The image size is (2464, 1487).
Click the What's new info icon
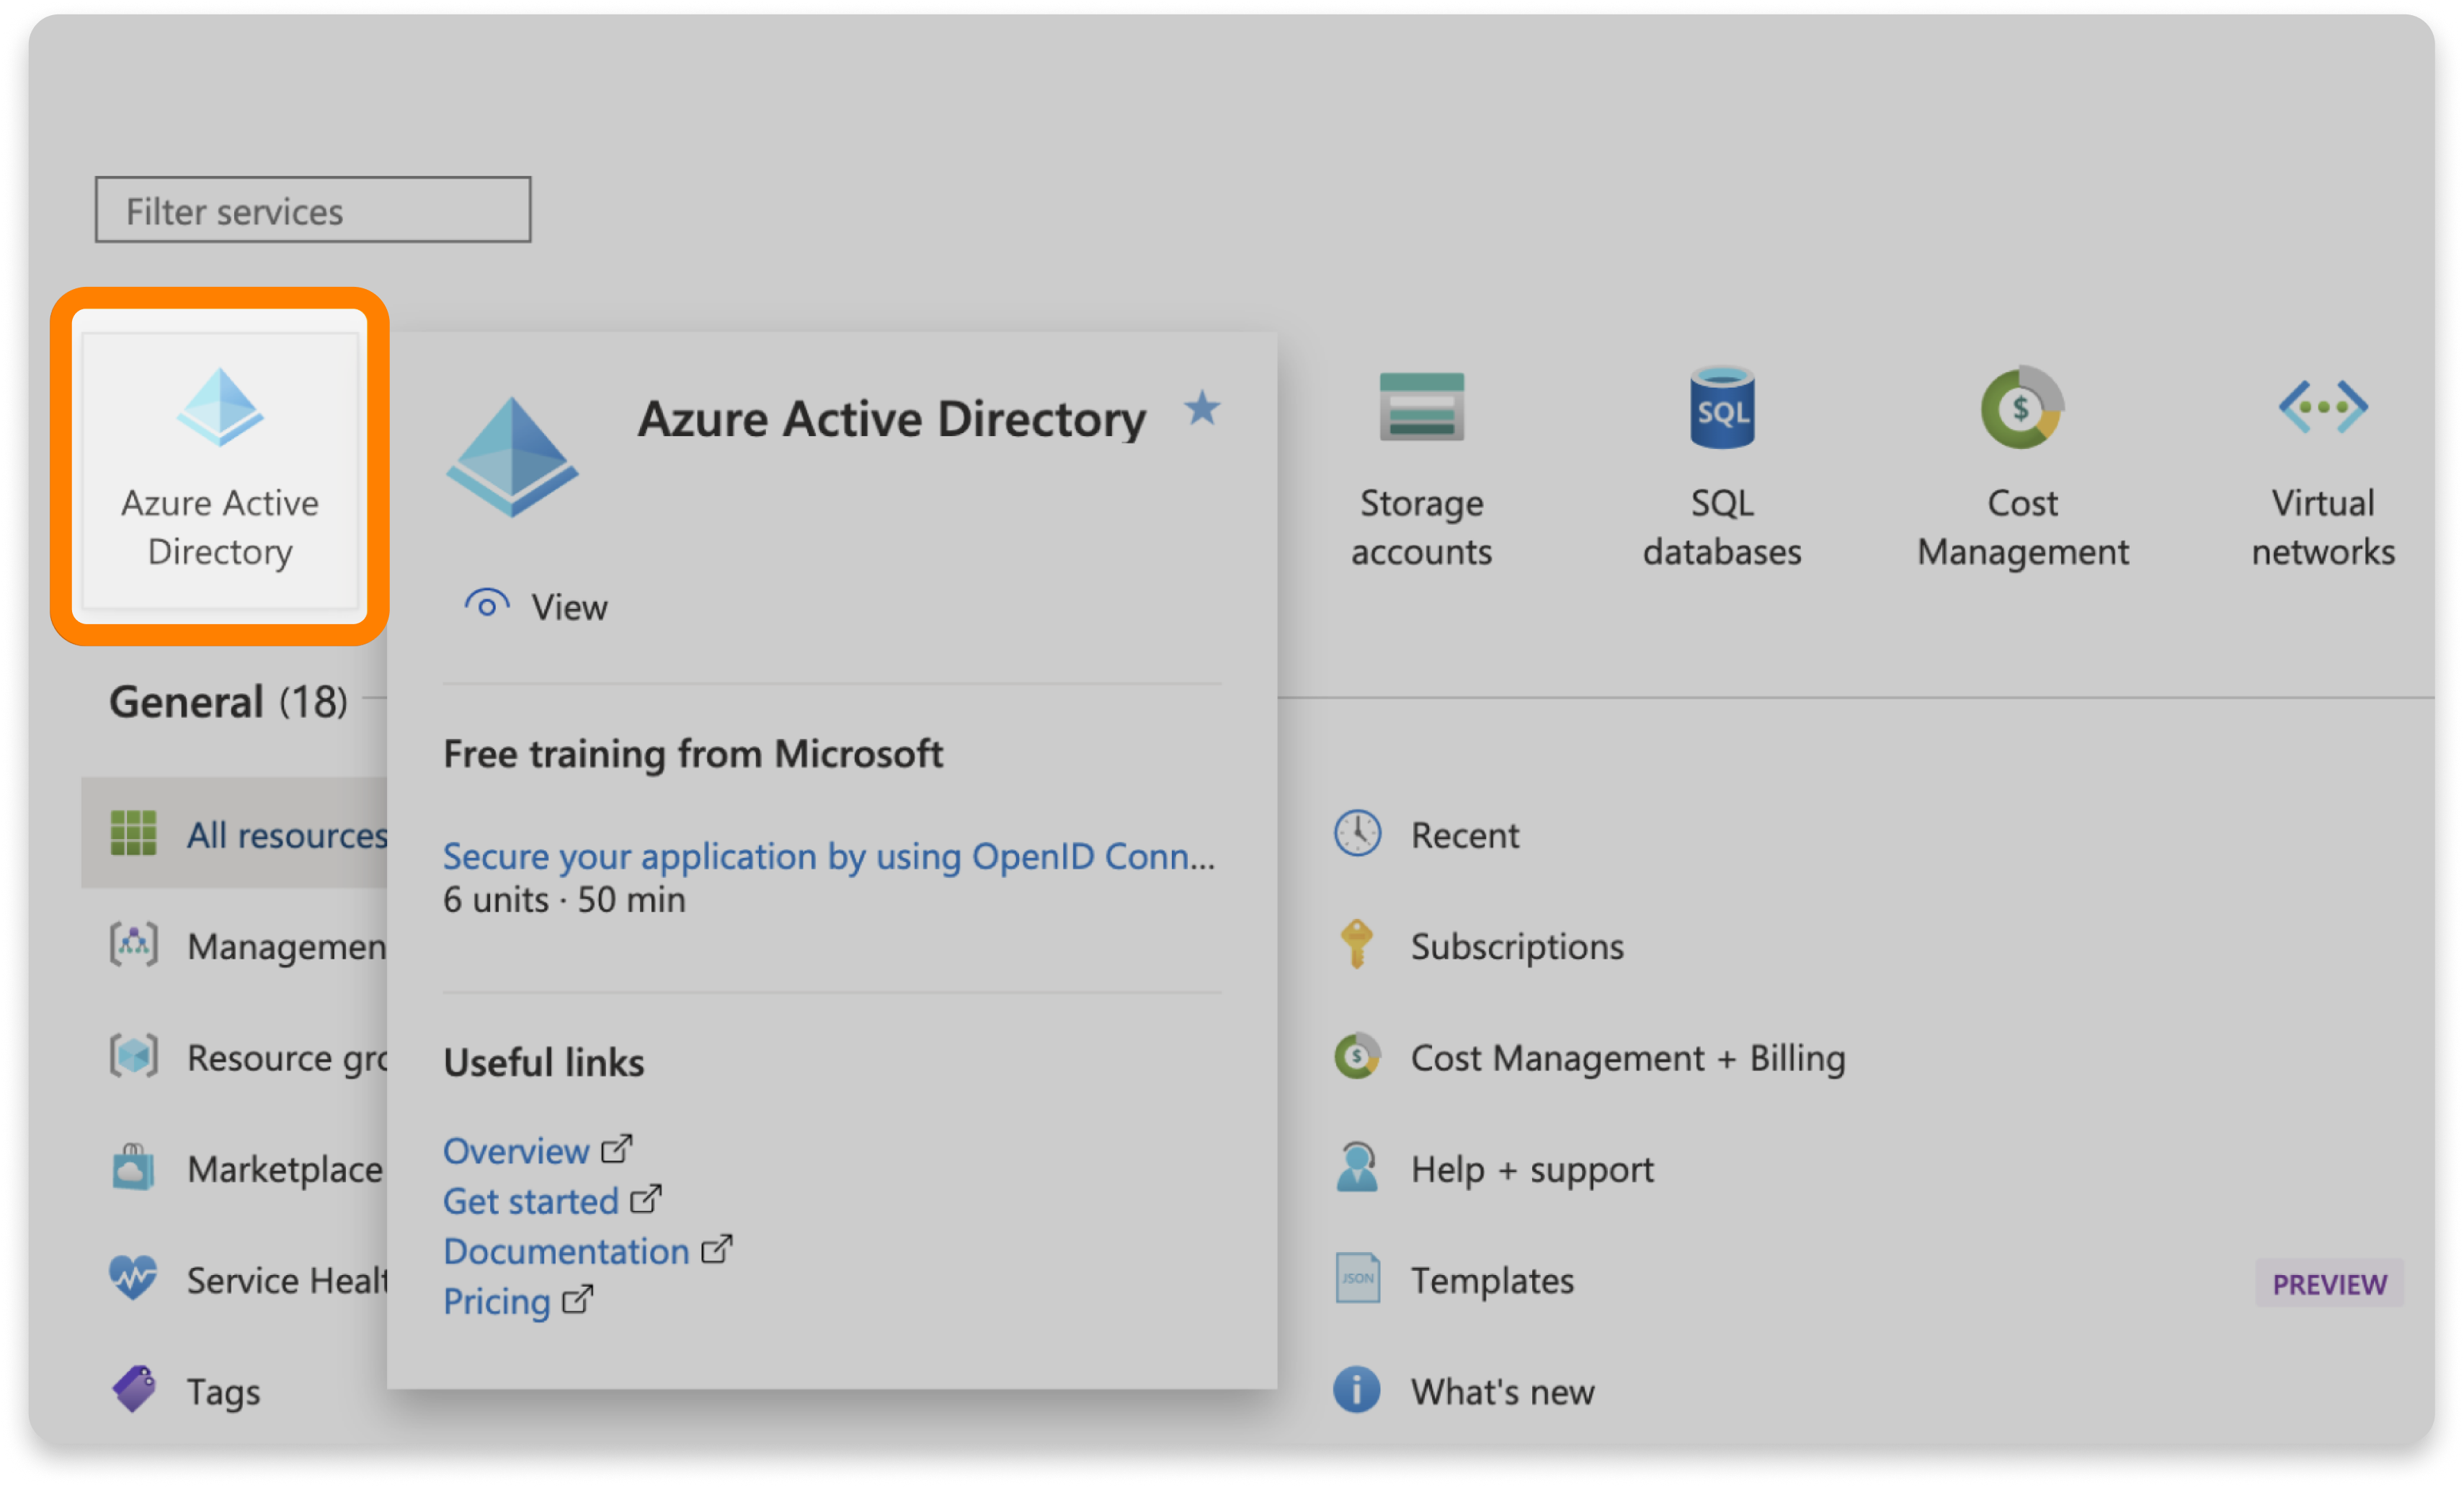1357,1390
